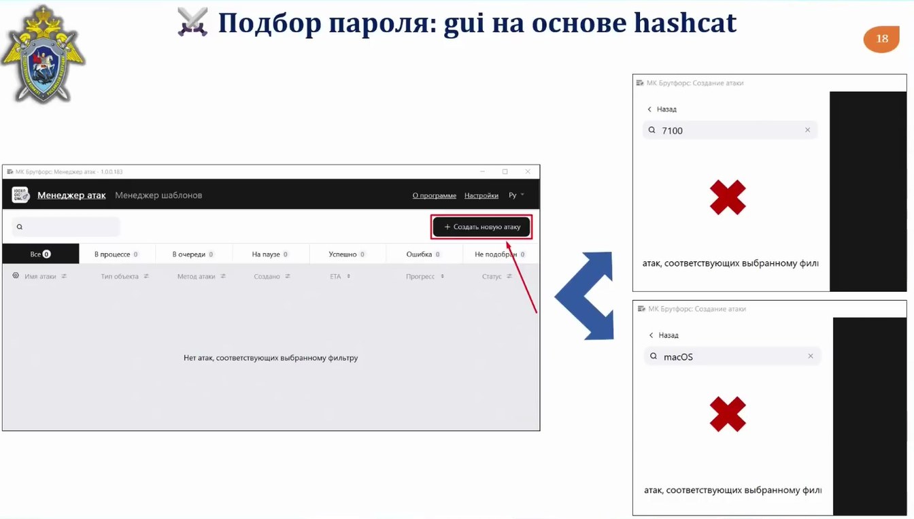Image resolution: width=914 pixels, height=519 pixels.
Task: Select the Ошибка filter tab
Action: click(x=424, y=254)
